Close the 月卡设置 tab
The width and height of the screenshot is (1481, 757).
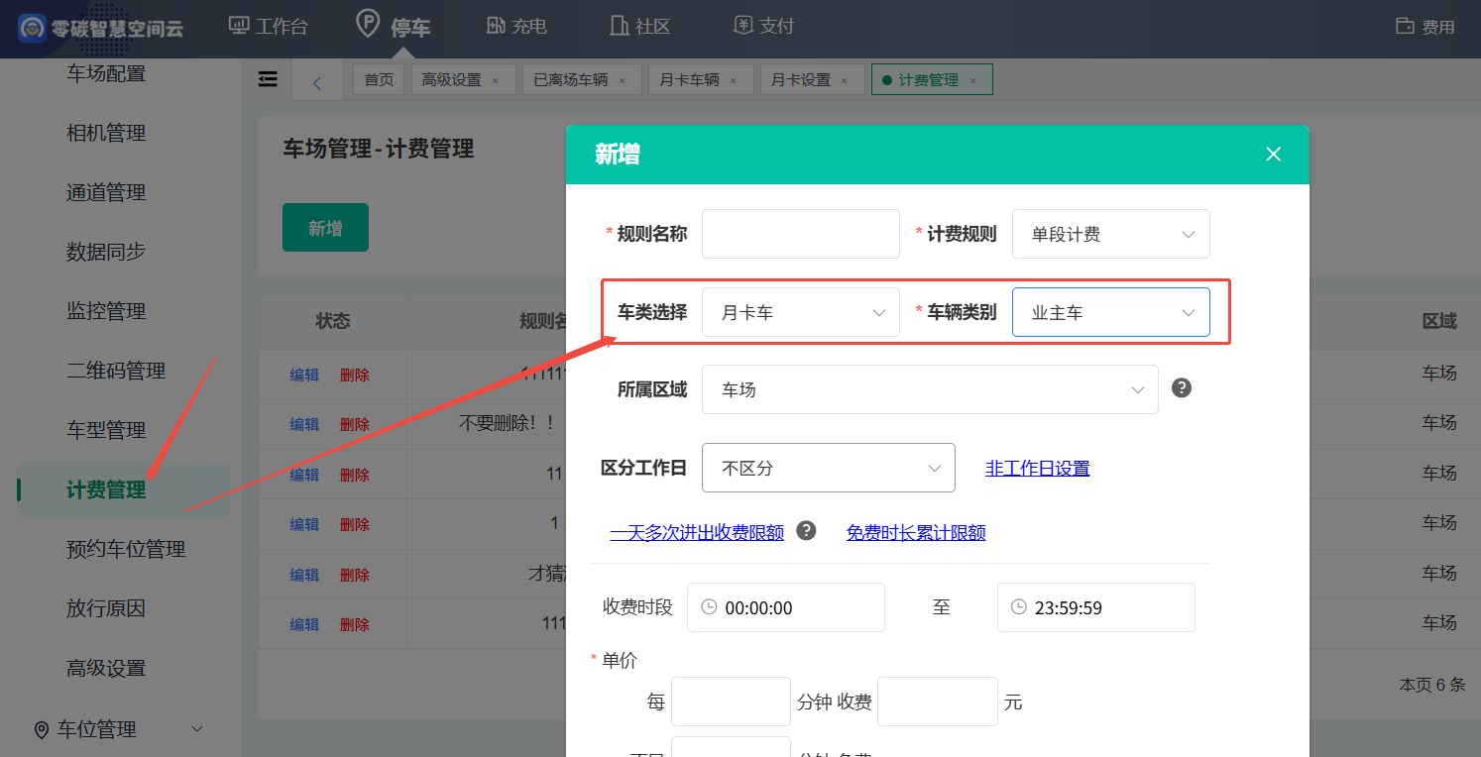(x=845, y=81)
